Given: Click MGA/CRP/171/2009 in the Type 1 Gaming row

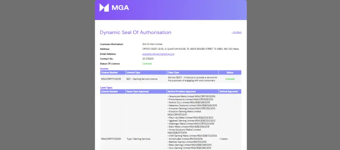Looking at the screenshot, I should pos(111,139).
